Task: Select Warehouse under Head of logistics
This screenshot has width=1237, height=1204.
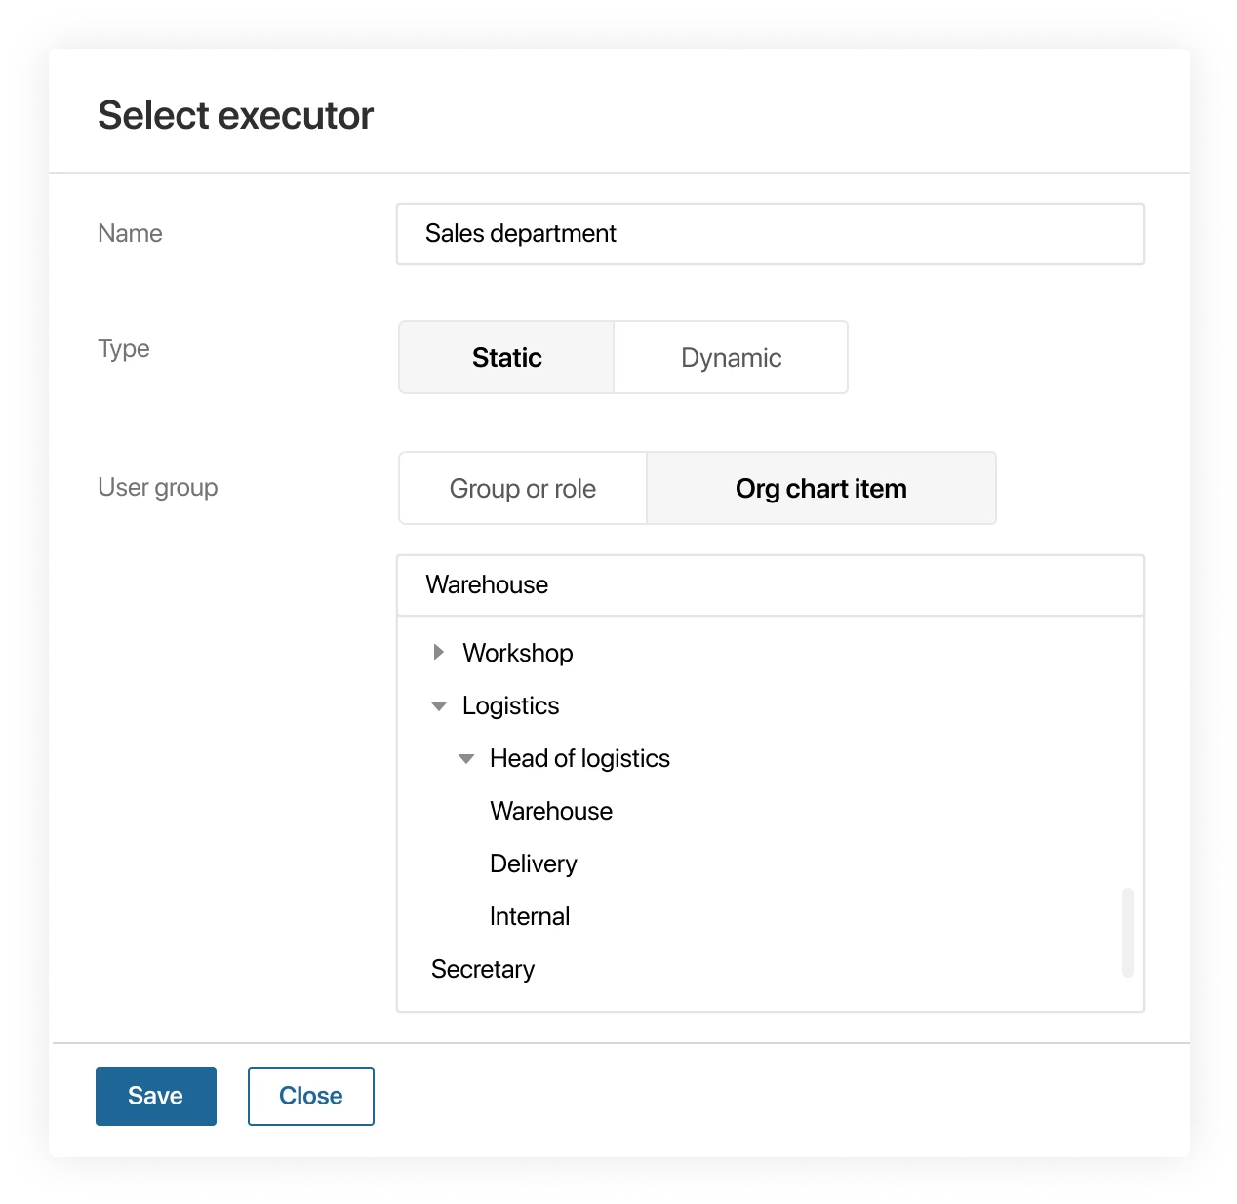Action: (550, 811)
